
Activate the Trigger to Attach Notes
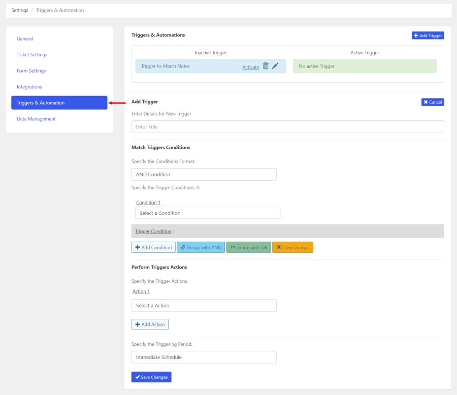pos(250,67)
